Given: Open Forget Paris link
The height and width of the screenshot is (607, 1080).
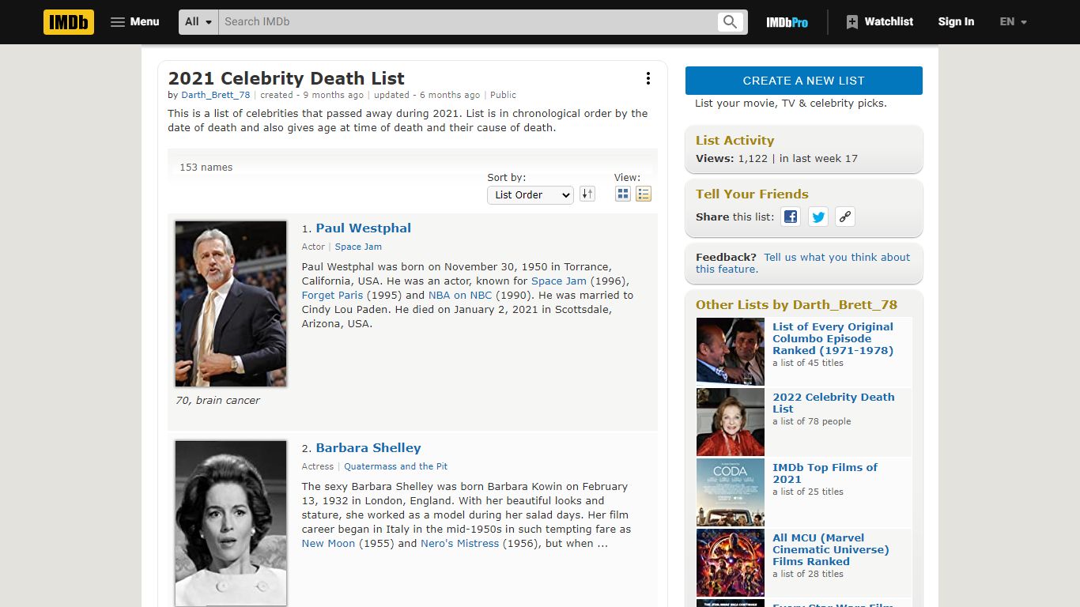Looking at the screenshot, I should click(x=333, y=295).
